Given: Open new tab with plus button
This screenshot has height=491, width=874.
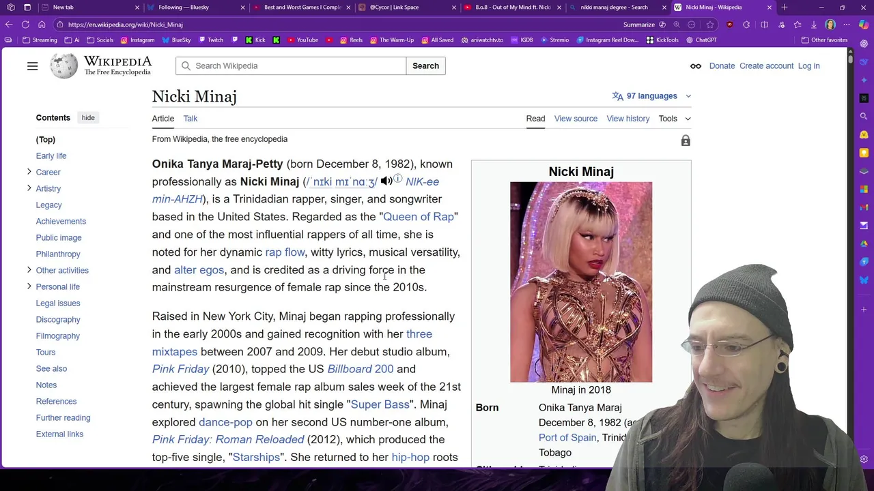Looking at the screenshot, I should [x=785, y=8].
